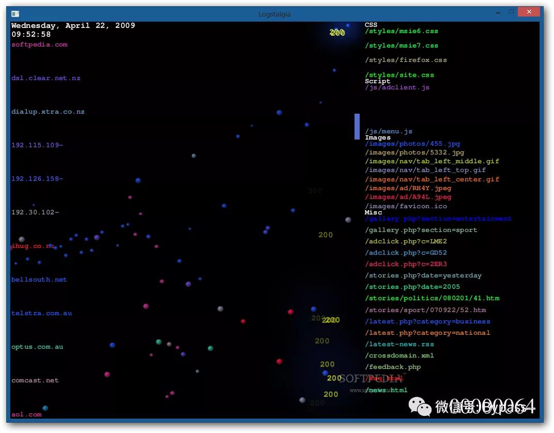
Task: Click the 'Images' group heading
Action: (378, 137)
